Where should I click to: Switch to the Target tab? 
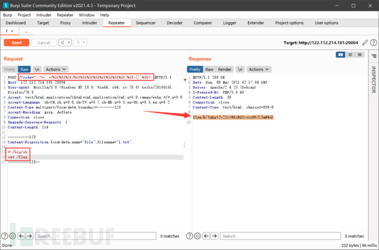tap(43, 23)
